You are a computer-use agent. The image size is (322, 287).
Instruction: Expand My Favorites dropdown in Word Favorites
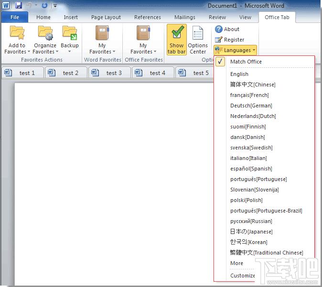114,52
